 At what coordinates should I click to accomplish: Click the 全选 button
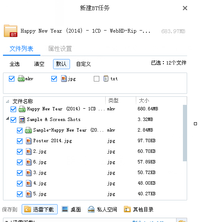(14, 64)
